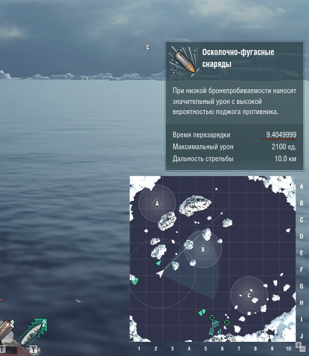Click the Y hotkey label under engine boost
This screenshot has height=356, width=309.
point(34,349)
